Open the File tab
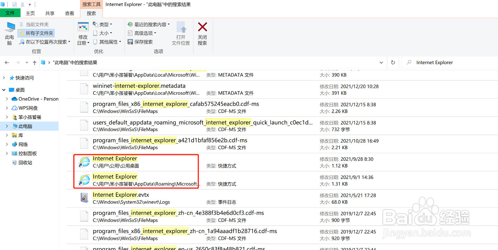 click(10, 13)
